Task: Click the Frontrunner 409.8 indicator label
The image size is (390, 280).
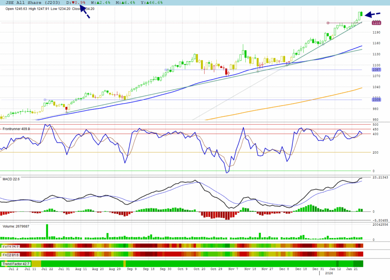Action: pos(16,129)
